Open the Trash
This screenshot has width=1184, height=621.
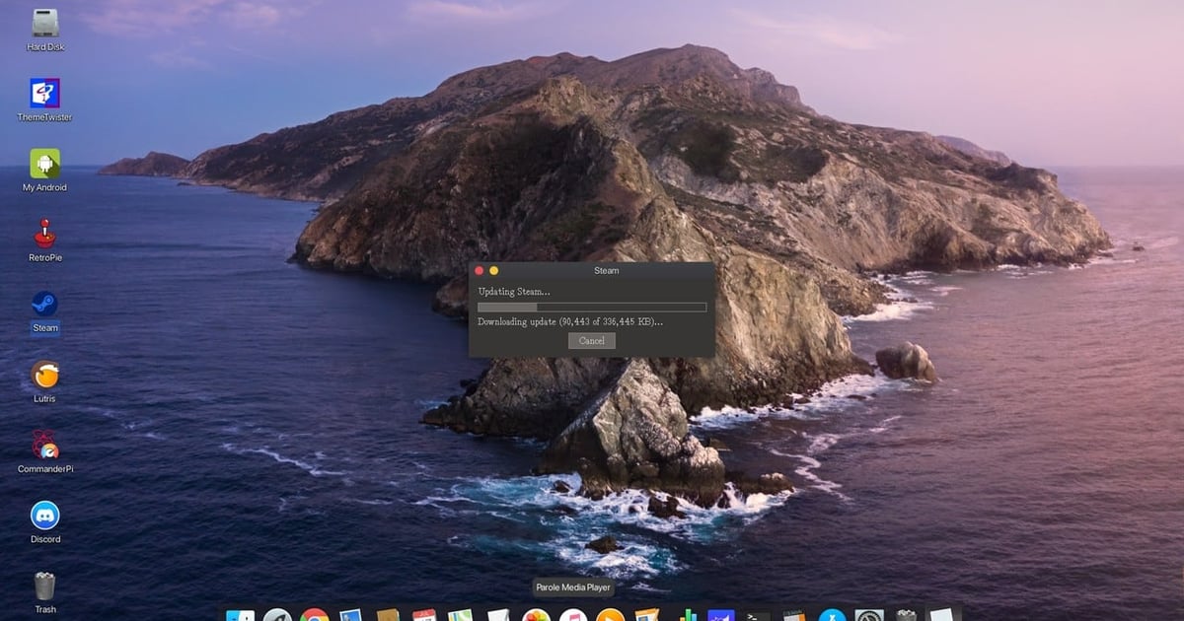(44, 584)
